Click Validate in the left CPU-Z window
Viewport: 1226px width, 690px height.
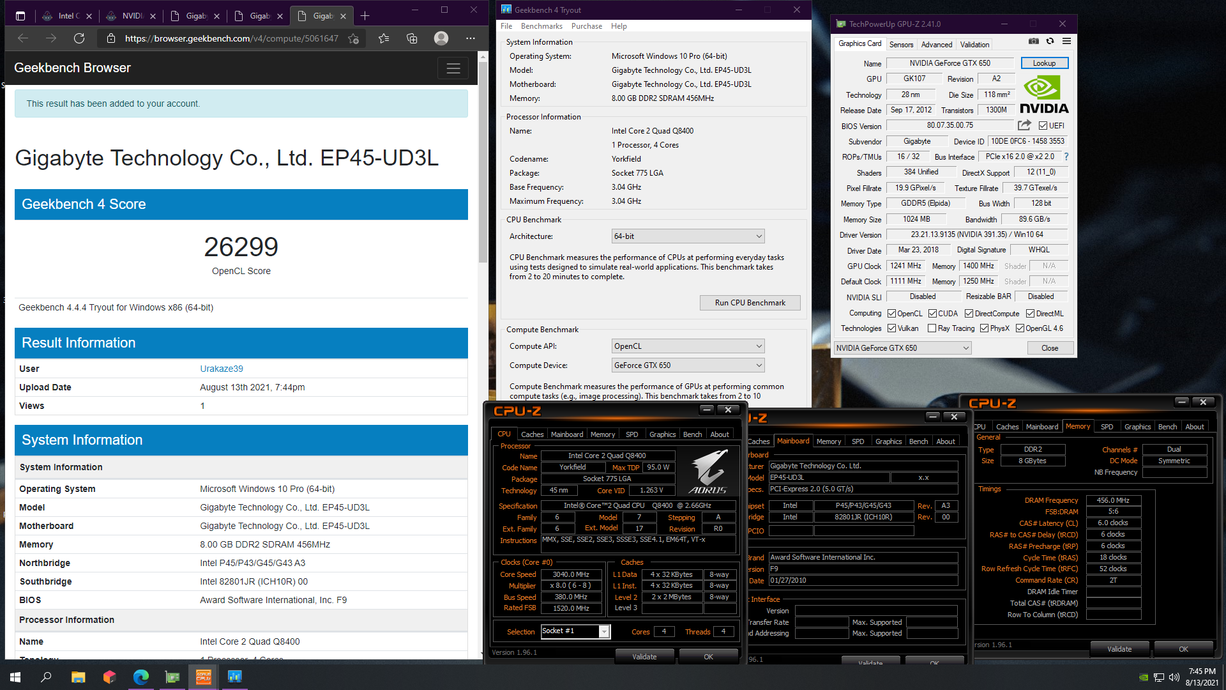[644, 657]
